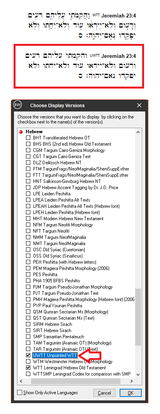Click the vertical scrollbar up arrow
Viewport: 160px width, 414px height.
138,132
